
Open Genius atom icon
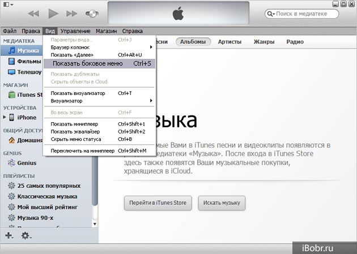pos(11,163)
